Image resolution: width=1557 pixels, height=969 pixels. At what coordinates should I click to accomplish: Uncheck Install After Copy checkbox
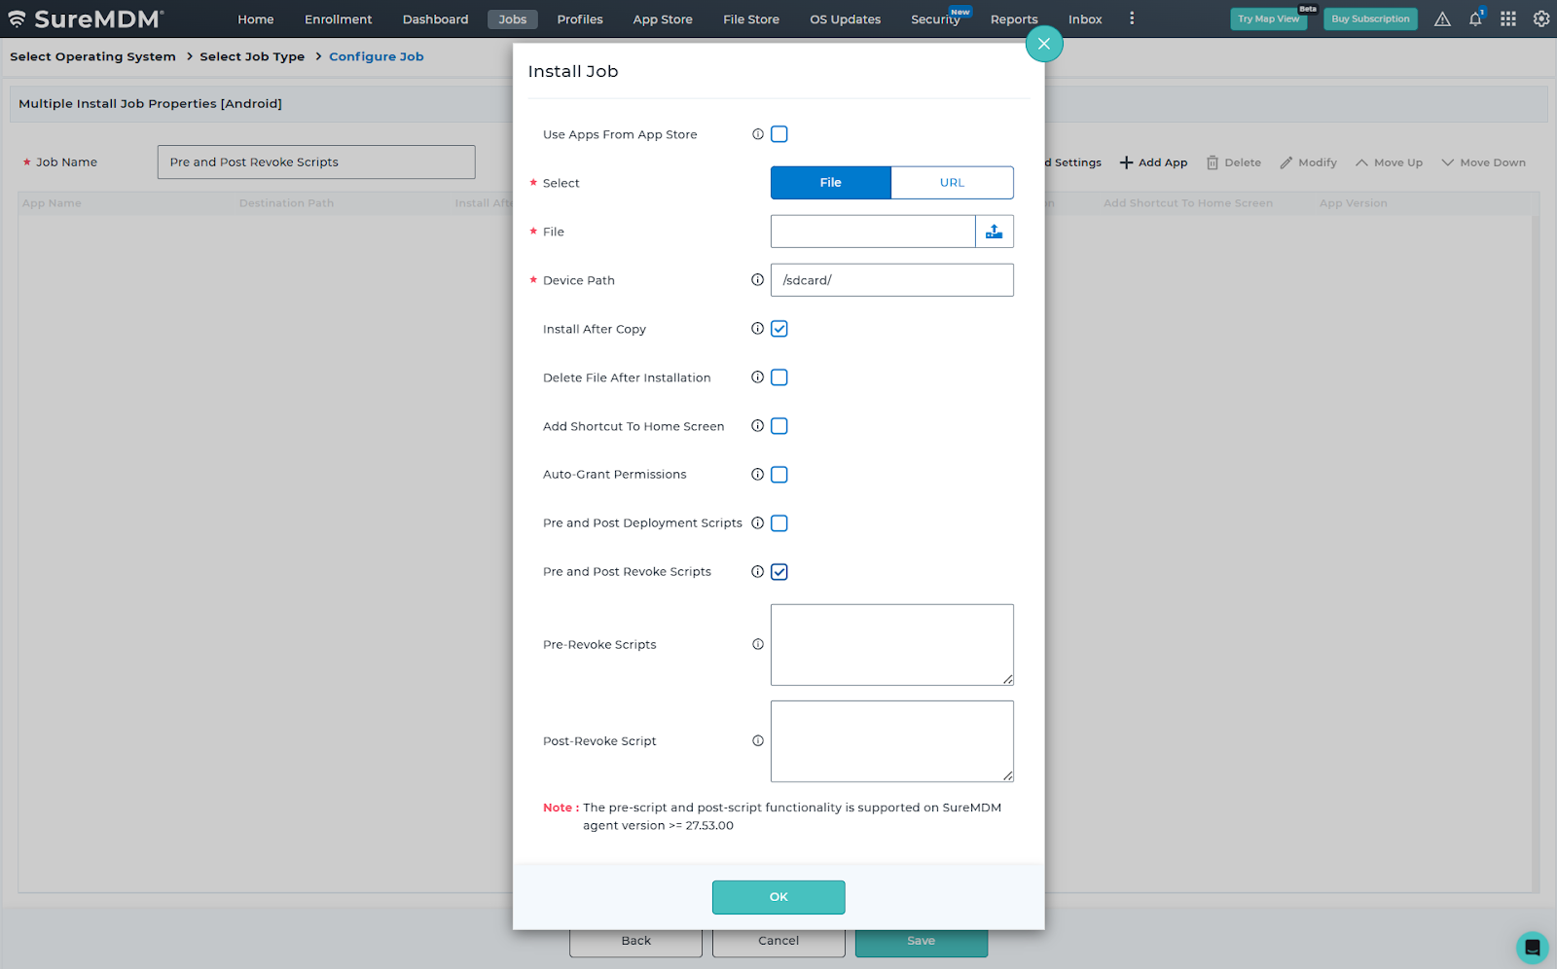[779, 329]
